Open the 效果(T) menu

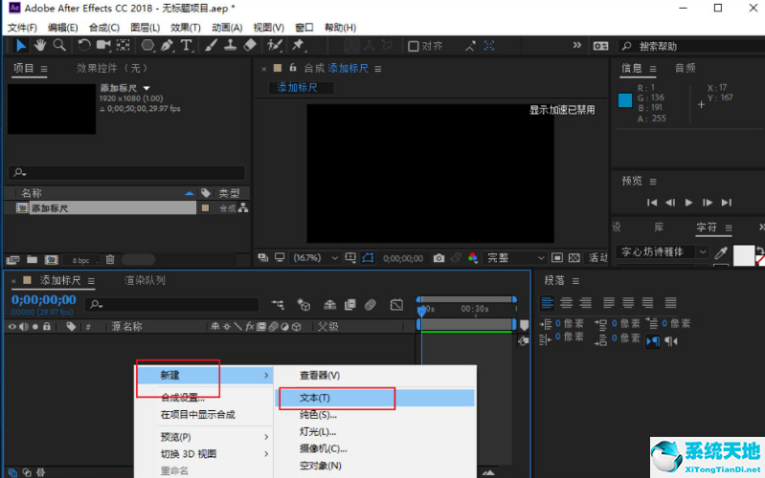[x=186, y=28]
